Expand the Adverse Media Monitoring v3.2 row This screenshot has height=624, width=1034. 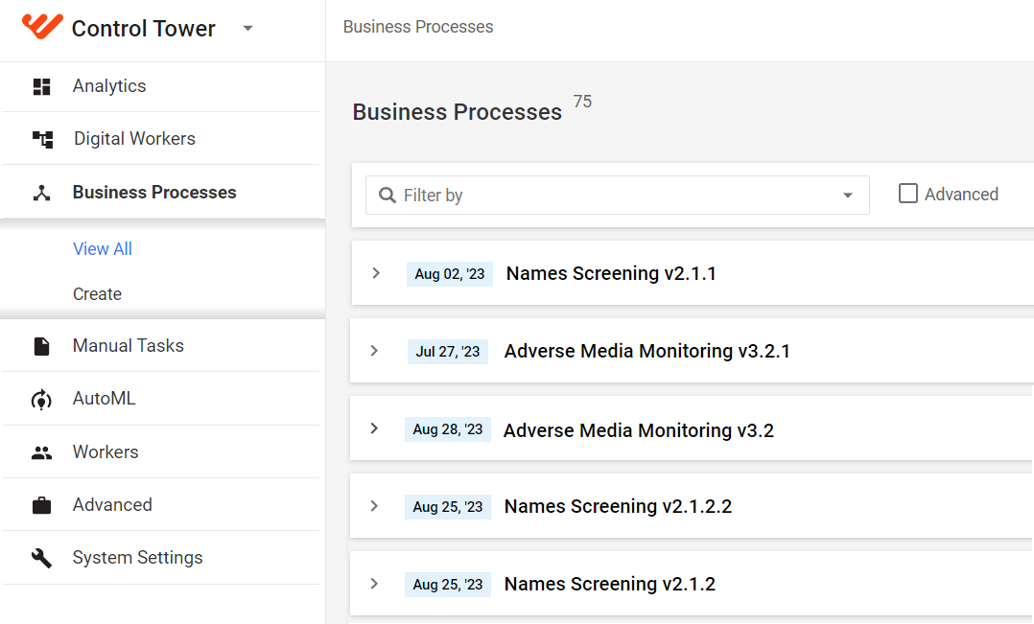coord(374,428)
